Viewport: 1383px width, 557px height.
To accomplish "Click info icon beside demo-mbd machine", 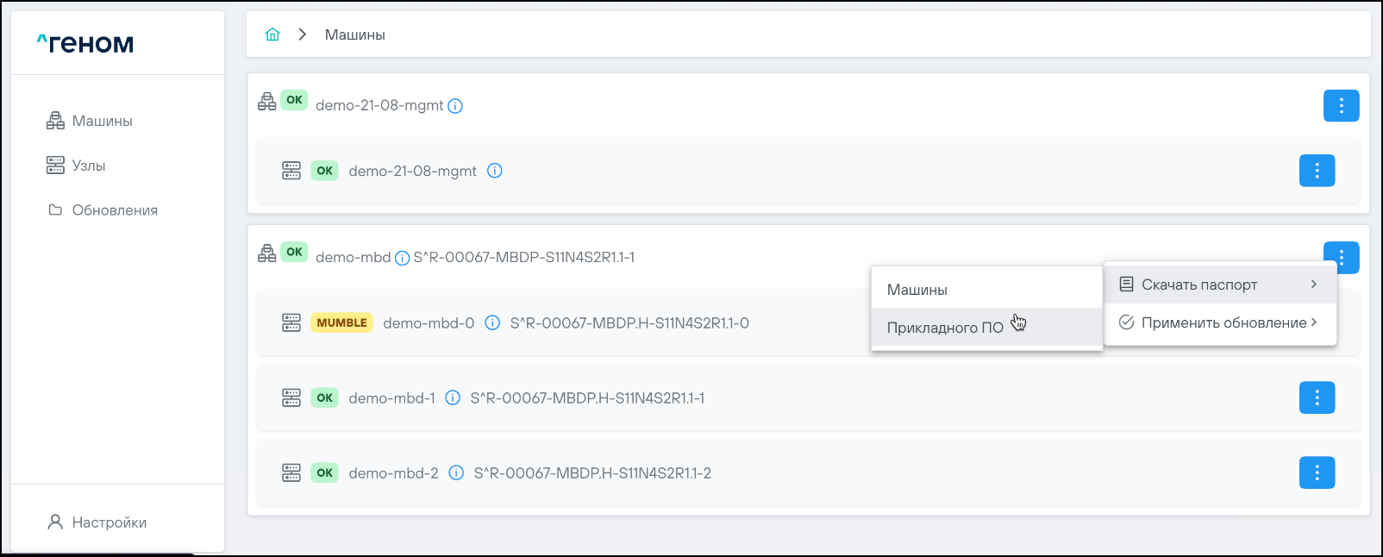I will 402,258.
